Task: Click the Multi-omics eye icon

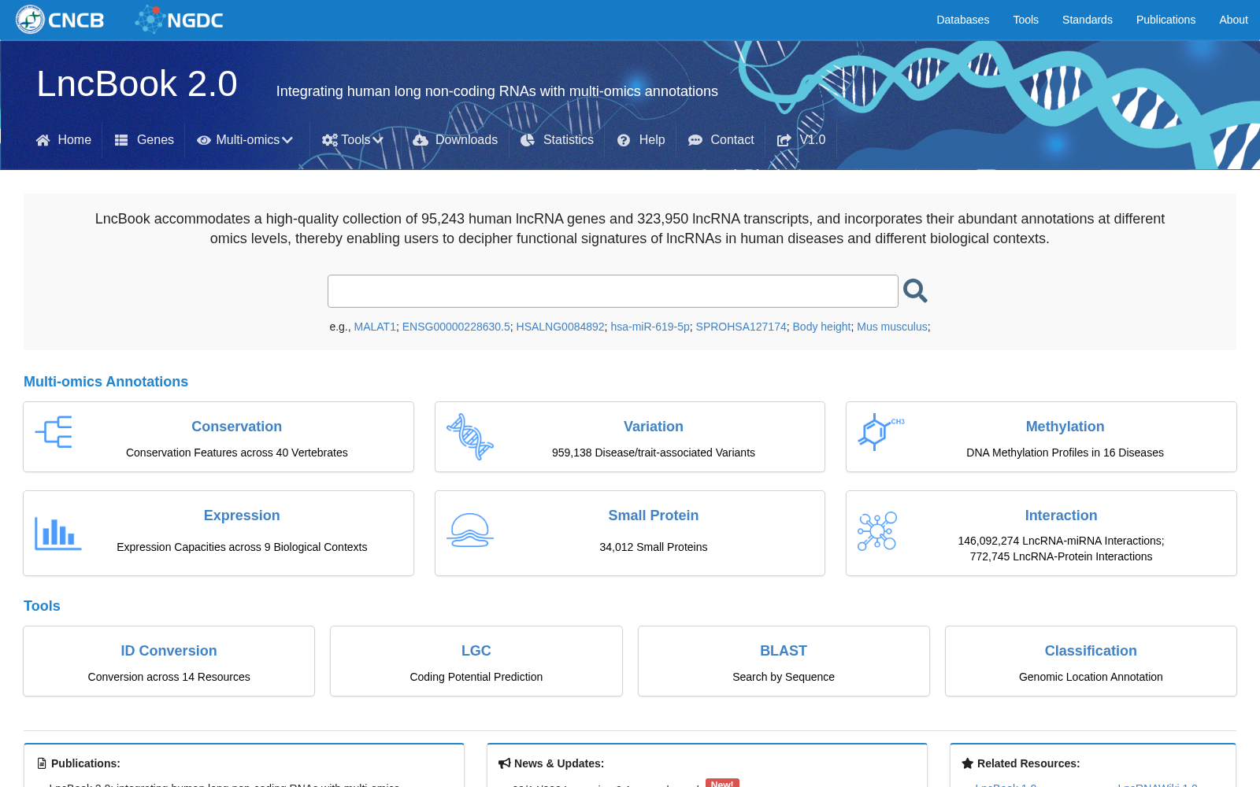Action: pos(204,140)
